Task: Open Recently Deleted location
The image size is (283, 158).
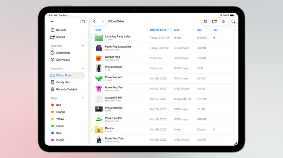Action: click(x=67, y=89)
